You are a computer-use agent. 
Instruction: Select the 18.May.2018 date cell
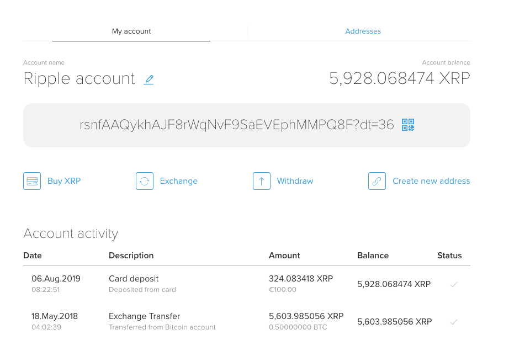coord(55,316)
